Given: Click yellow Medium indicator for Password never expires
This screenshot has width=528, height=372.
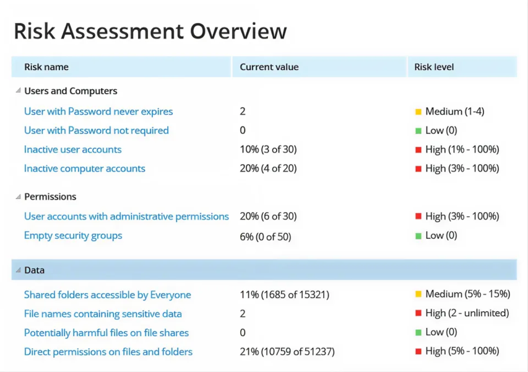Looking at the screenshot, I should coord(418,112).
